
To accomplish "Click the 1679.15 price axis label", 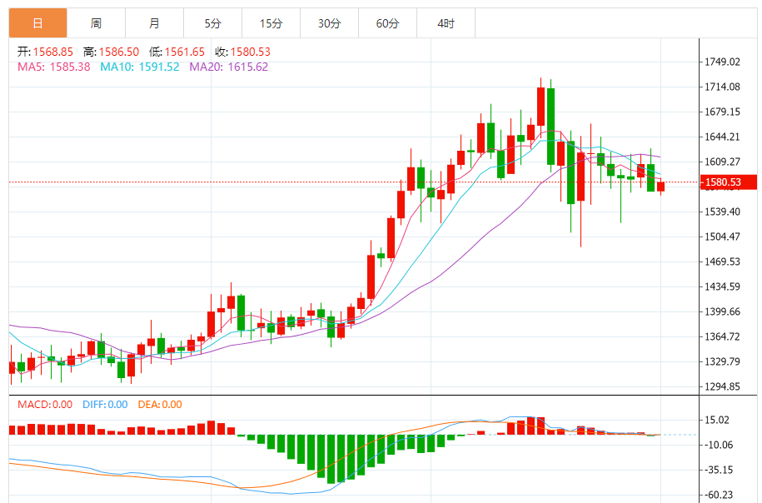I will pyautogui.click(x=723, y=112).
